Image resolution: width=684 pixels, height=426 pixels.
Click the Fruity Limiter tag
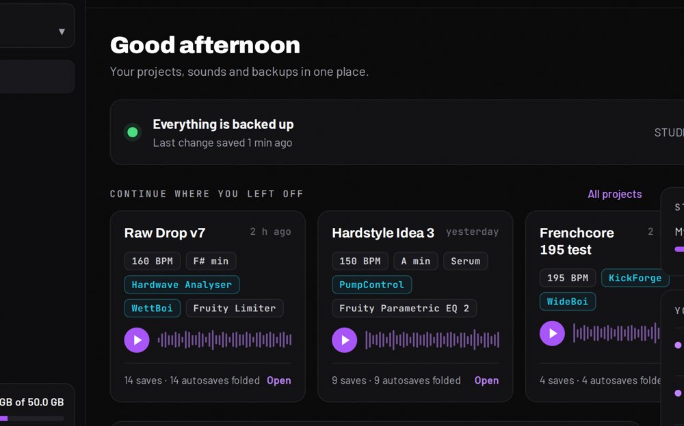pos(234,308)
